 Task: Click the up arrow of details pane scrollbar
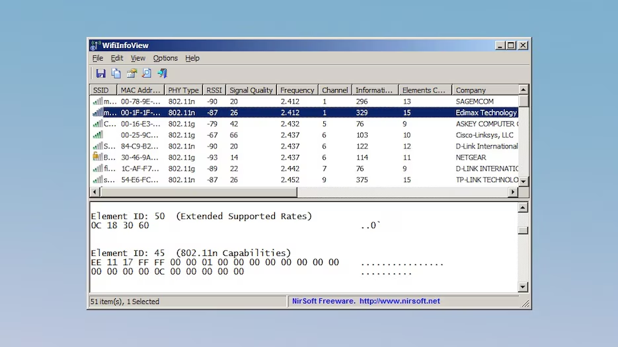tap(523, 208)
